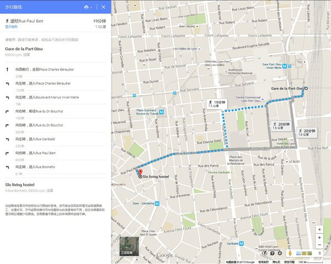The height and width of the screenshot is (264, 331).
Task: Open the privacy link in map footer
Action: [276, 262]
